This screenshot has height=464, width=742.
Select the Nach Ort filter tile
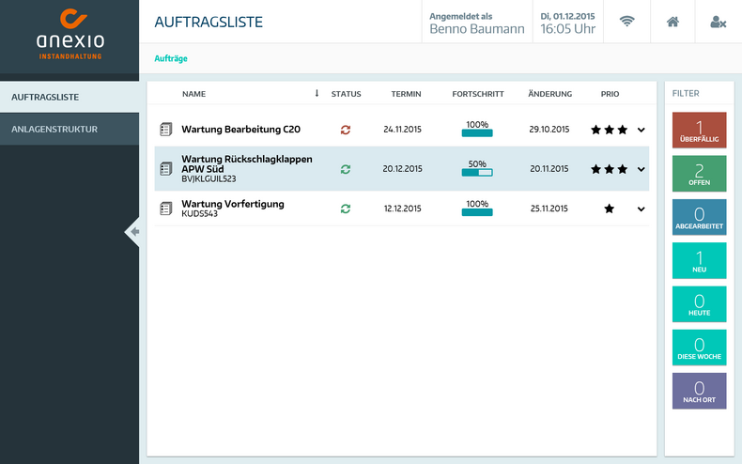pos(699,391)
